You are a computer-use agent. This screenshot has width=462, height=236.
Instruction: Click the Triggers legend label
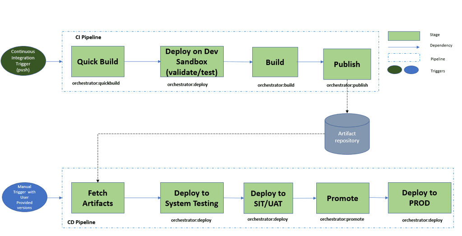pyautogui.click(x=438, y=71)
